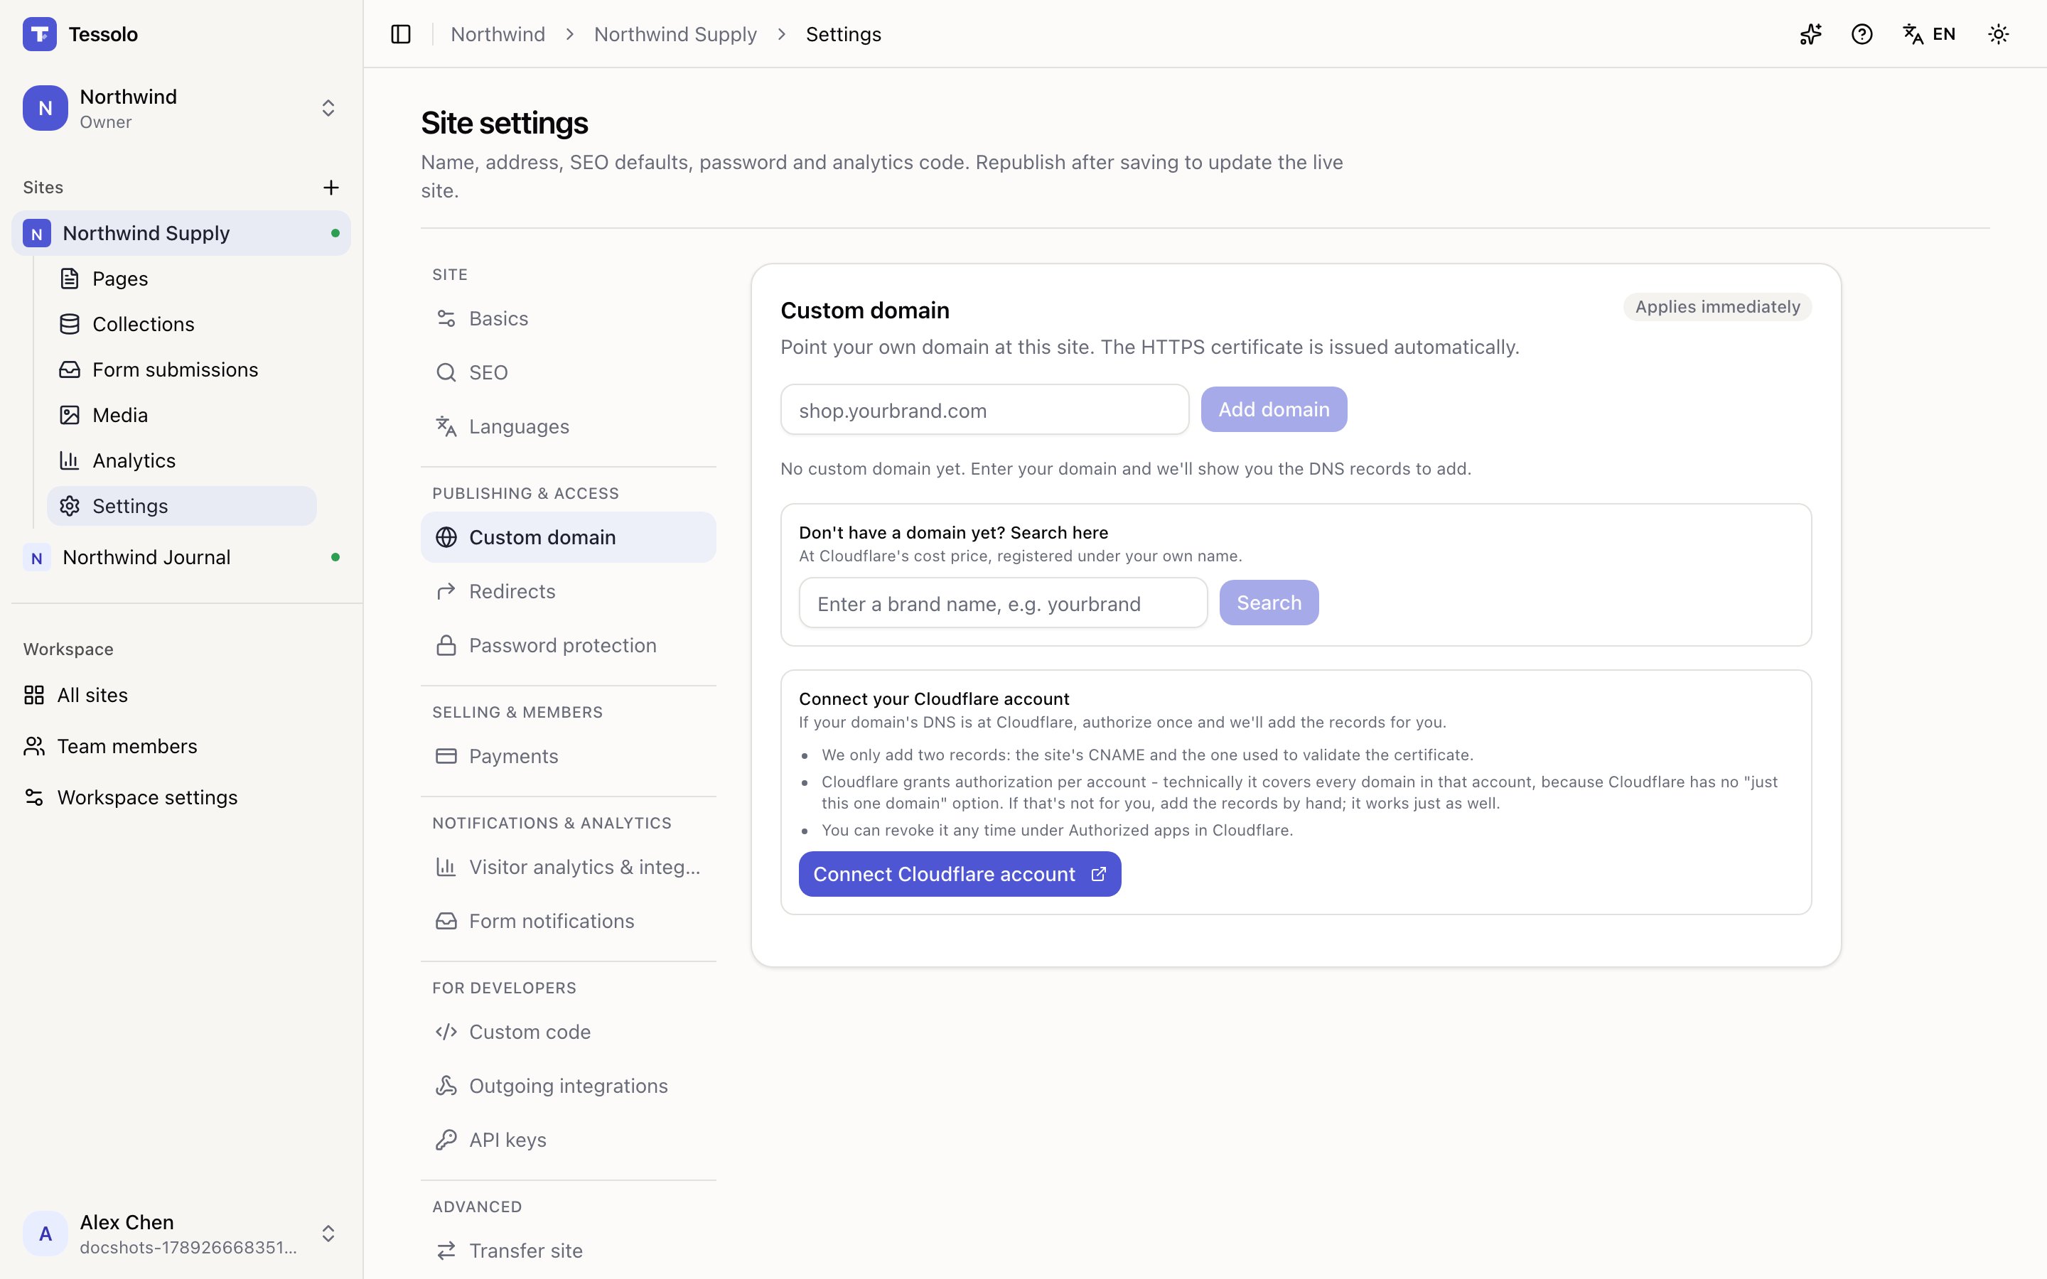The image size is (2047, 1279).
Task: Click the brand name search field
Action: [1003, 603]
